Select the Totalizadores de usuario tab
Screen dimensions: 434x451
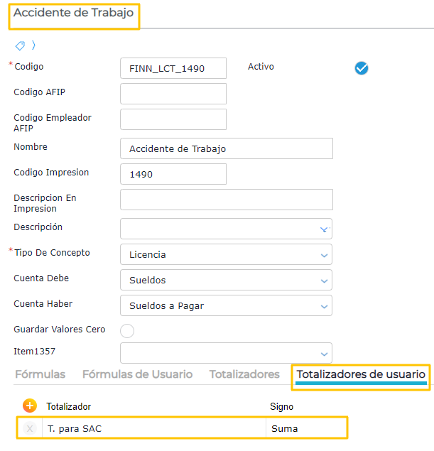[x=361, y=374]
